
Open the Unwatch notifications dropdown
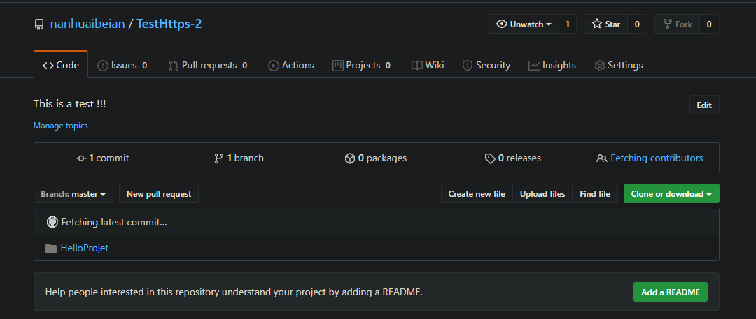coord(524,24)
